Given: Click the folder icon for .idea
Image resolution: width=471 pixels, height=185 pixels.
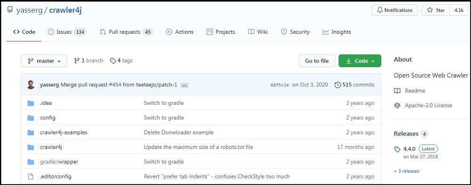Looking at the screenshot, I should point(31,103).
